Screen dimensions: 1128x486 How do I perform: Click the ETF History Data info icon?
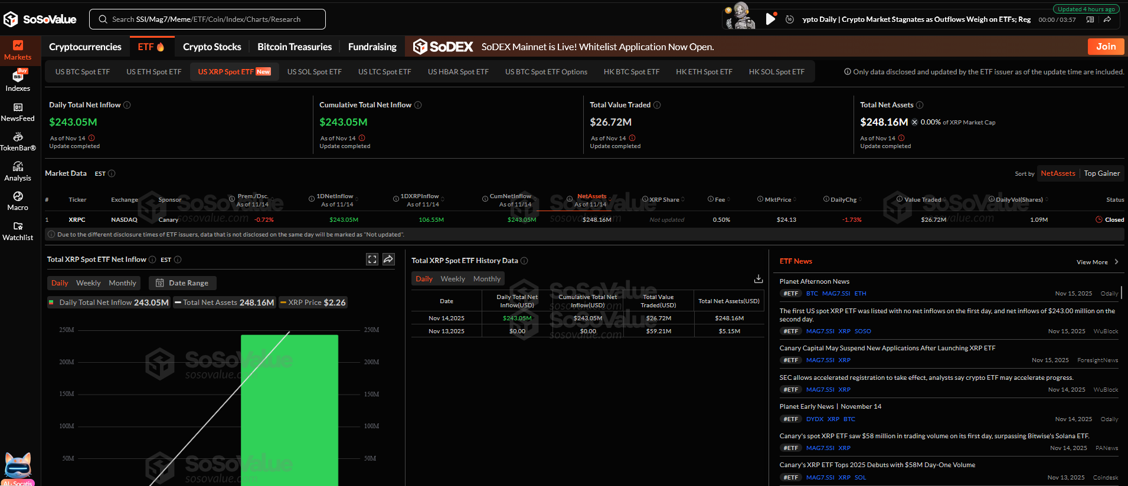click(x=524, y=261)
